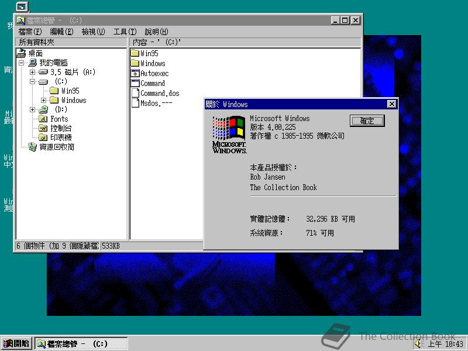
Task: Click the icon atop the desktop corner
Action: [x=22, y=6]
